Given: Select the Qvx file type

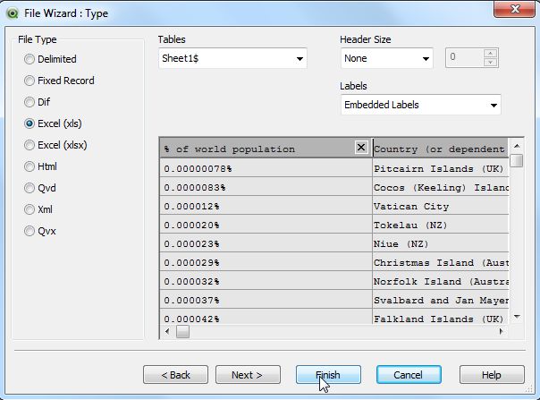Looking at the screenshot, I should coord(40,231).
